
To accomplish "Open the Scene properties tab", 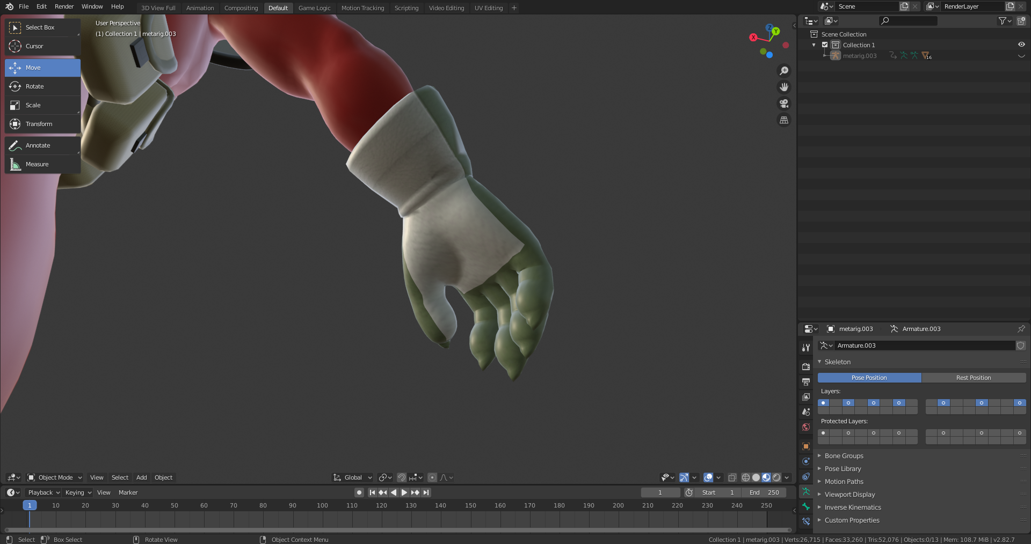I will click(806, 412).
